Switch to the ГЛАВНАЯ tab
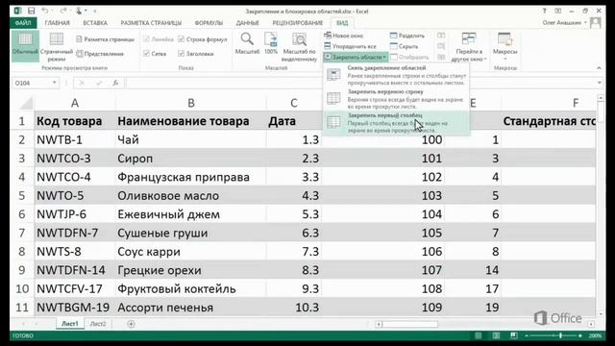This screenshot has width=615, height=346. (x=57, y=23)
